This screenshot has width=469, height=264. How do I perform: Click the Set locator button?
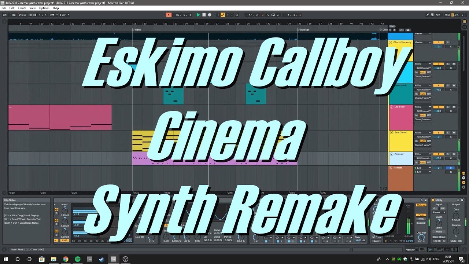[392, 26]
